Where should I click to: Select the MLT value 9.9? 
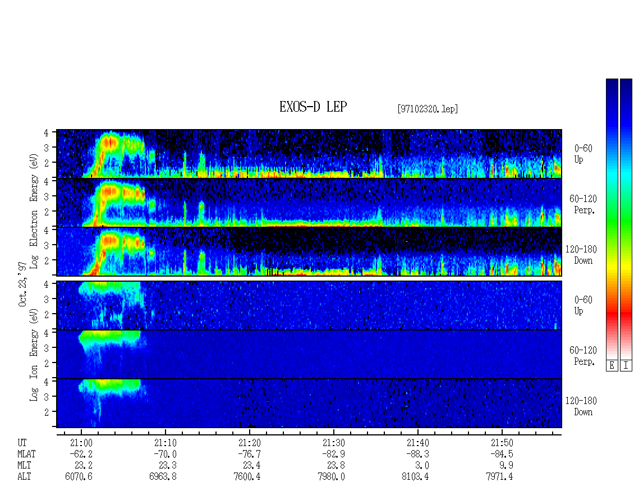(506, 466)
